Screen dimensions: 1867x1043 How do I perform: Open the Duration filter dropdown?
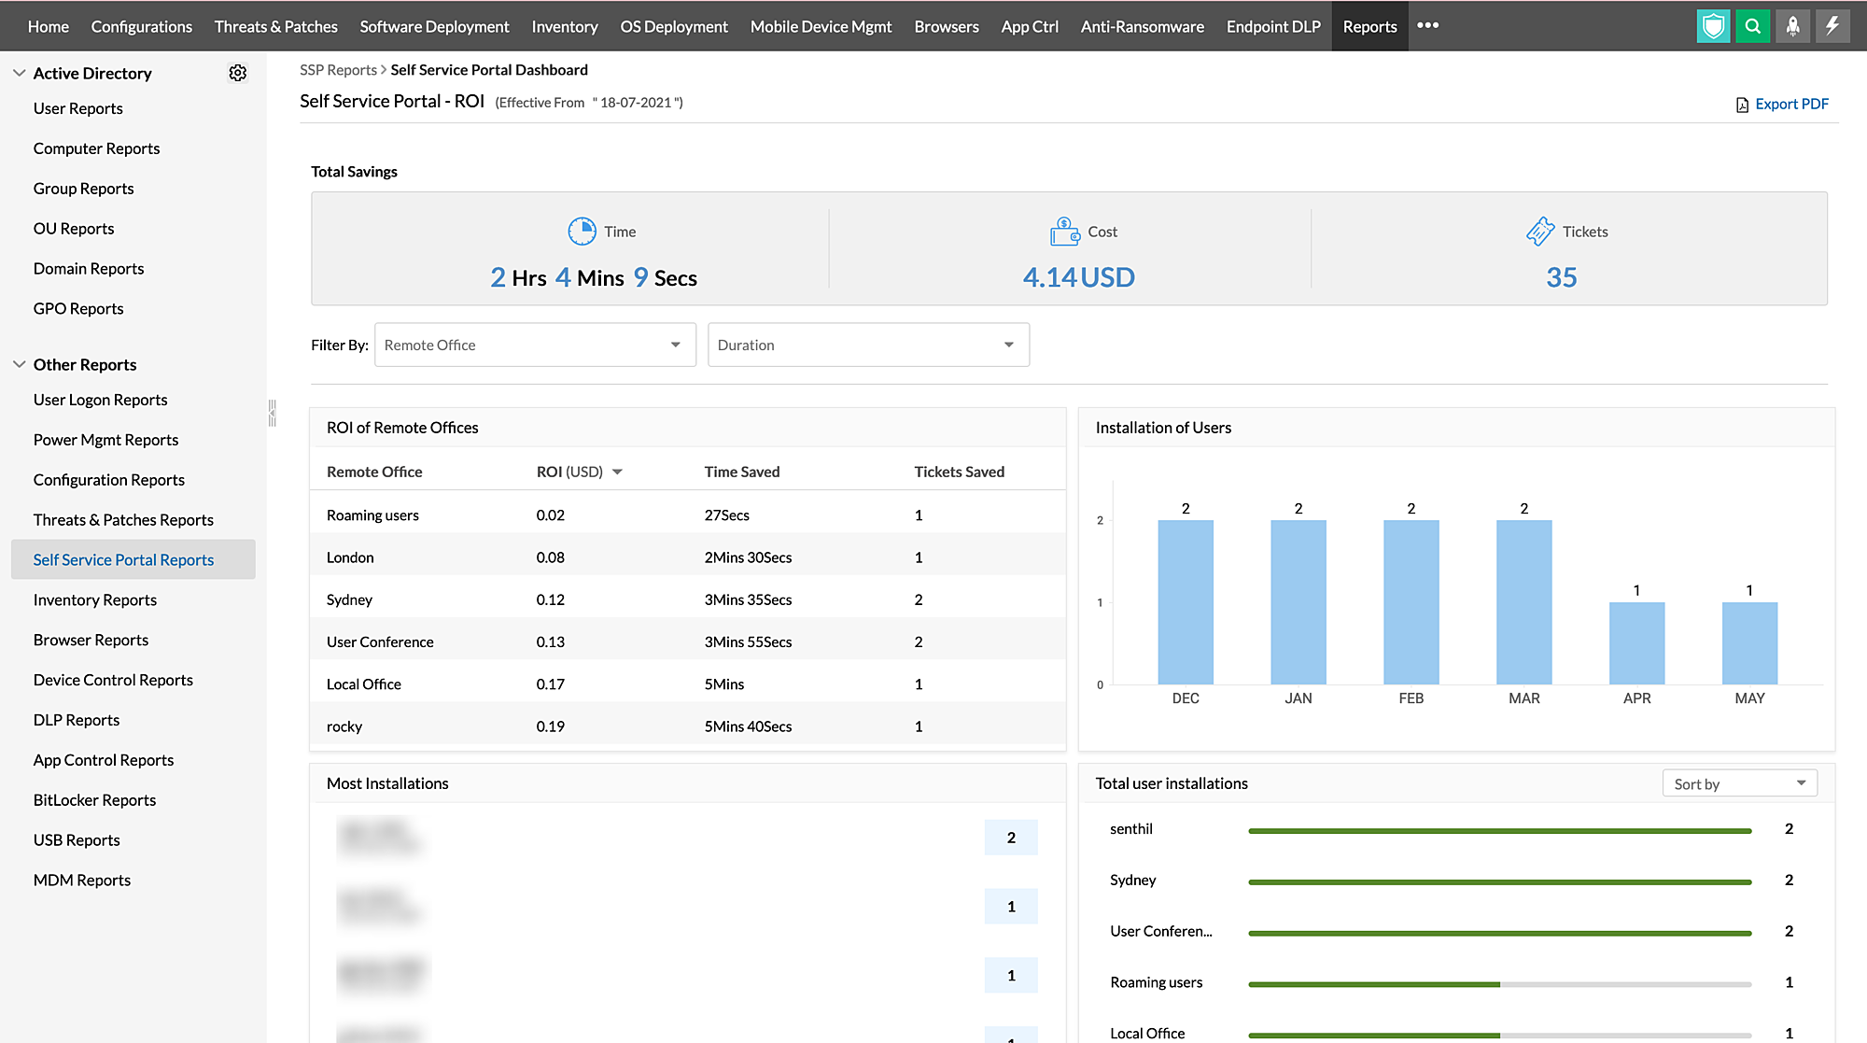(x=867, y=344)
